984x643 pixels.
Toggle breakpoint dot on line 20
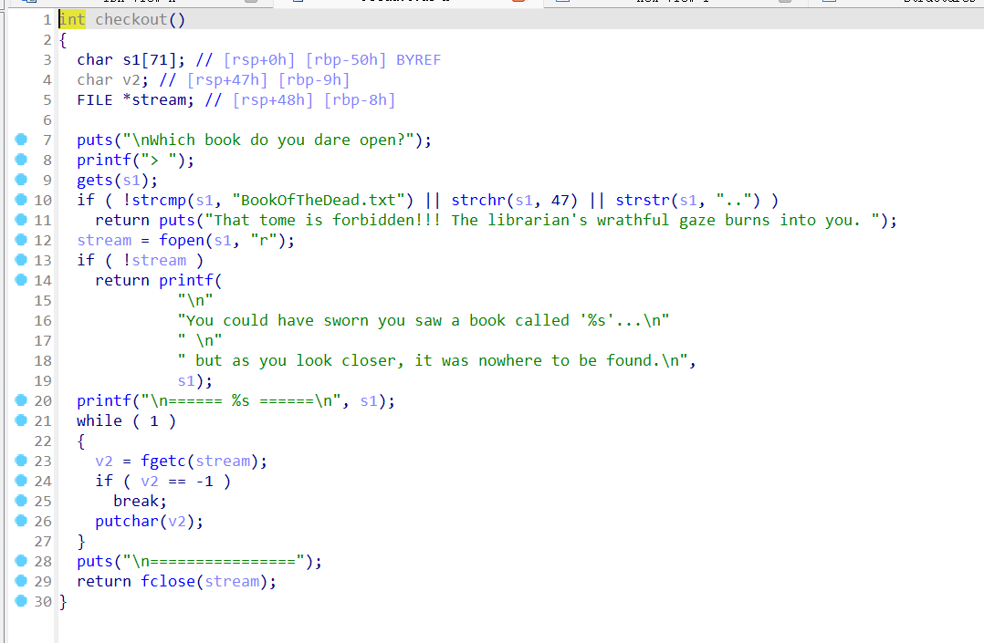coord(21,400)
